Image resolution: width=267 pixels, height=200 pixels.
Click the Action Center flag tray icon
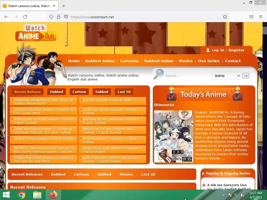pyautogui.click(x=230, y=195)
